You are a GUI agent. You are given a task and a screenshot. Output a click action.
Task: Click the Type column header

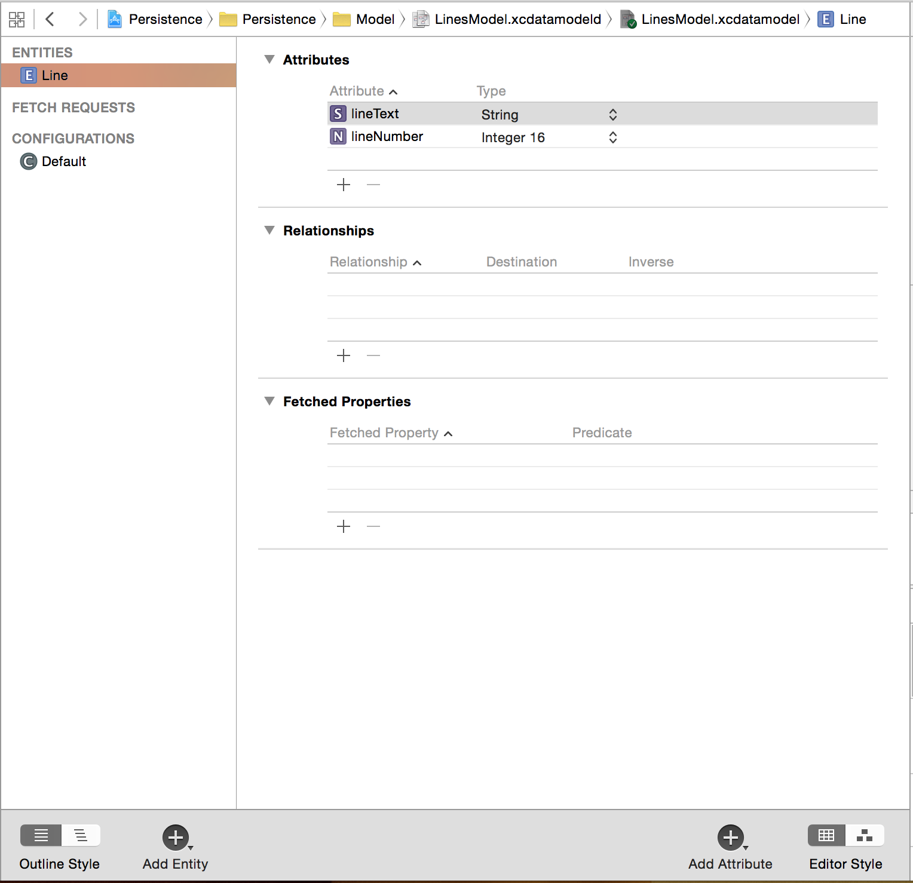[x=491, y=91]
